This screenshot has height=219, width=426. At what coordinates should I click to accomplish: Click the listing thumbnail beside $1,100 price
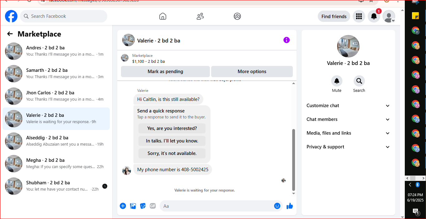coord(125,58)
